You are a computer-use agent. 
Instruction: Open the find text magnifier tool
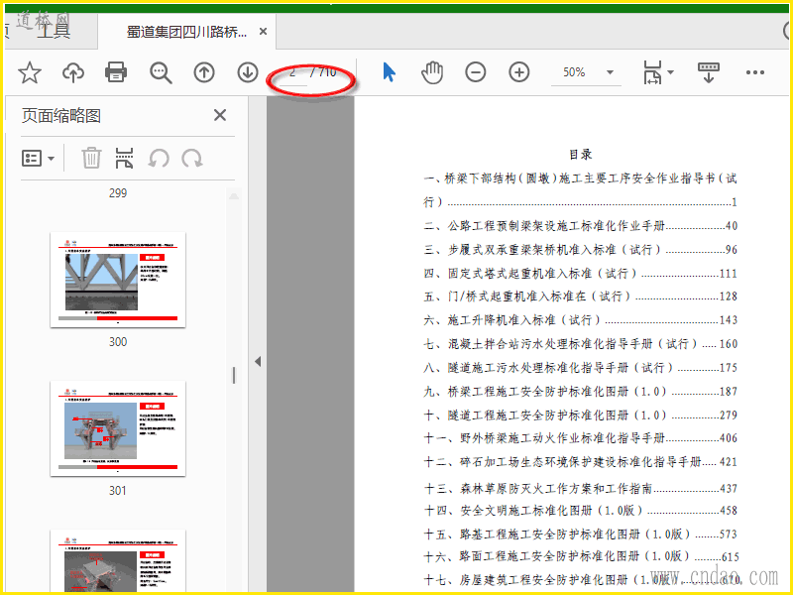[x=161, y=72]
